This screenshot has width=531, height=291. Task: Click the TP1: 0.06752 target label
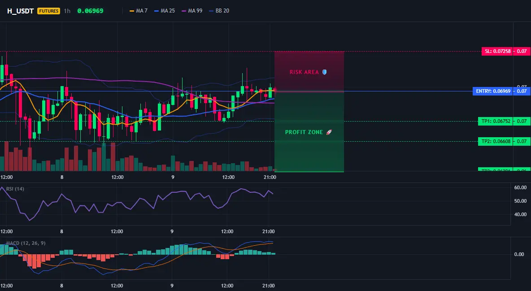click(495, 121)
